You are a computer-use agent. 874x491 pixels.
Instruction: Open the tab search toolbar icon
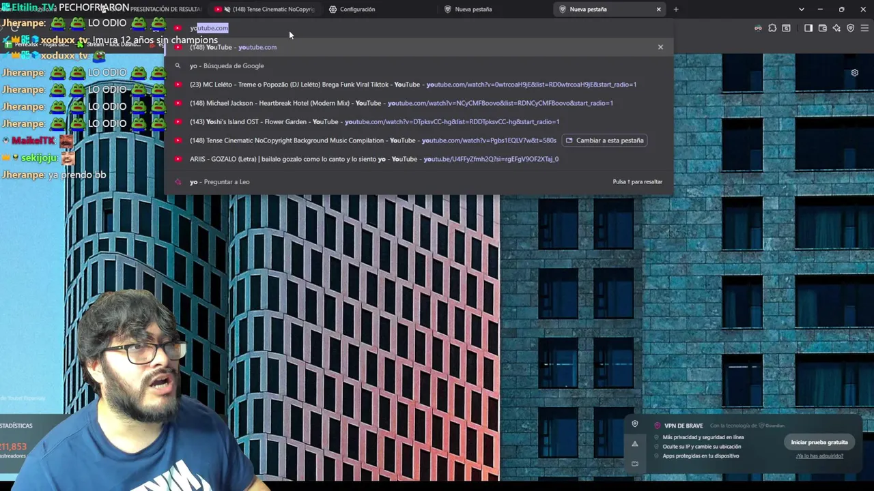pyautogui.click(x=787, y=28)
